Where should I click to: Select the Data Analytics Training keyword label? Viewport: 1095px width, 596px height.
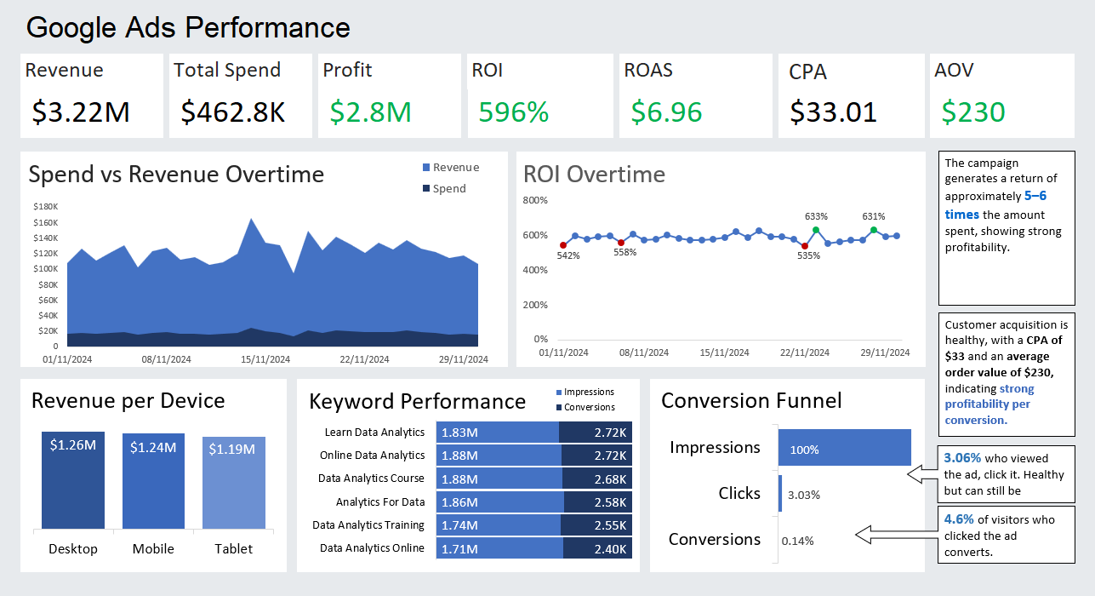[x=368, y=525]
